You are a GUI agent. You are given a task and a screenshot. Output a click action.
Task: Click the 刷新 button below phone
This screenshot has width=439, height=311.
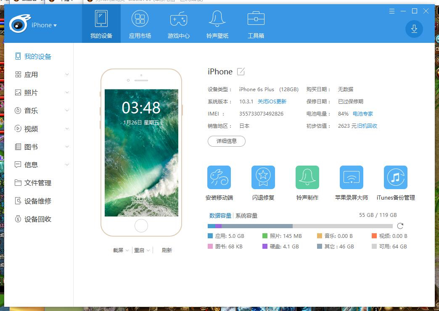click(x=167, y=250)
